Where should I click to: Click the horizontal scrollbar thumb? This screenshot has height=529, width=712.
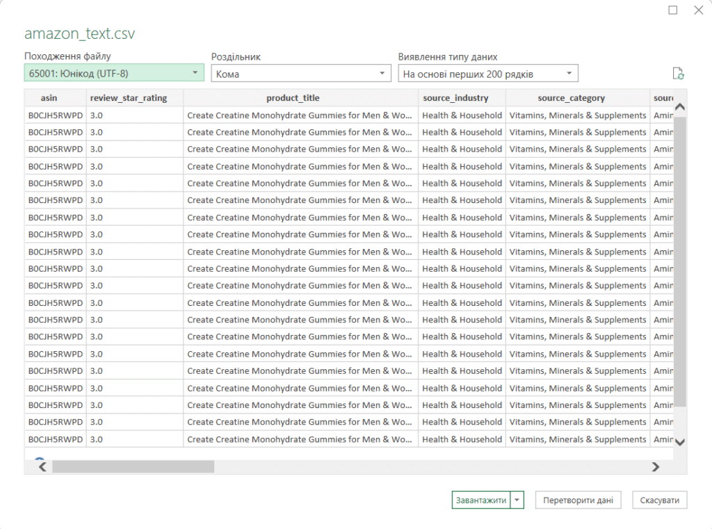coord(133,467)
